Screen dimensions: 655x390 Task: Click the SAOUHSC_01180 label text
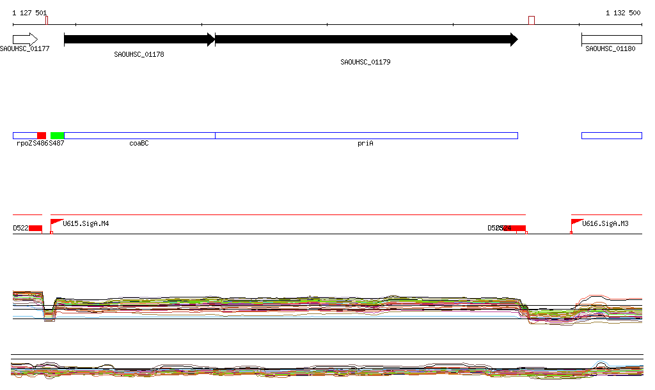coord(610,49)
